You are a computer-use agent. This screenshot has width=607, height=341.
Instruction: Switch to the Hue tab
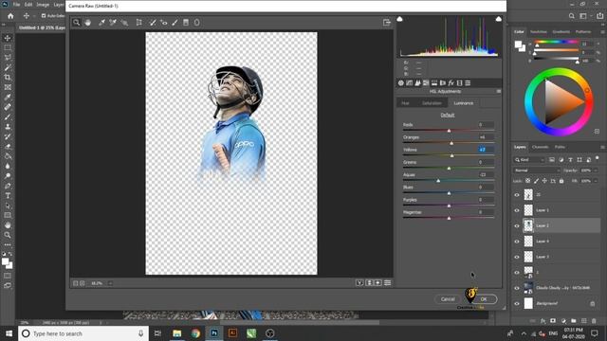coord(405,103)
